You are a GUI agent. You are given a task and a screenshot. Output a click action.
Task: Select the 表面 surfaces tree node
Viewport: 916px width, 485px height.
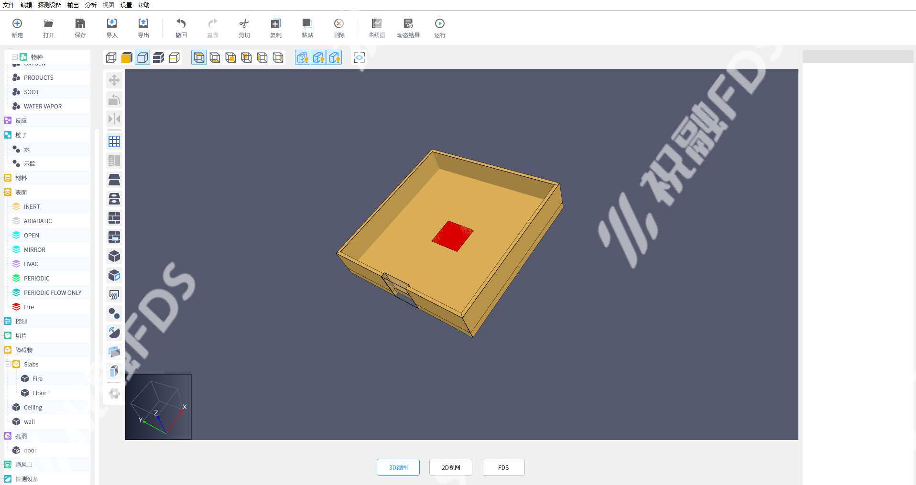(21, 192)
